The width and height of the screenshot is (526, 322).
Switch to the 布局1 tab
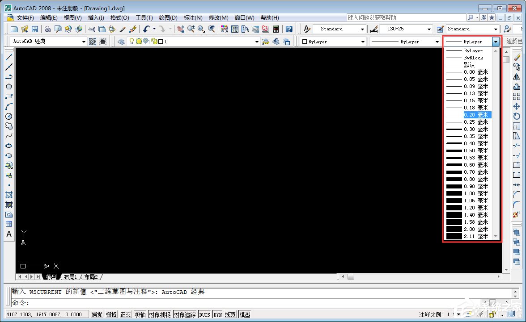pos(70,276)
